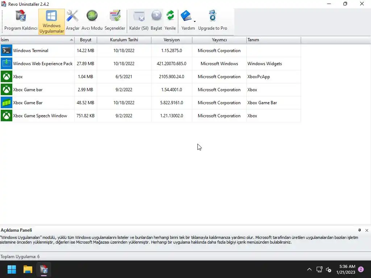The width and height of the screenshot is (371, 278).
Task: Sort by Kurulum Tarihi column header
Action: [124, 40]
